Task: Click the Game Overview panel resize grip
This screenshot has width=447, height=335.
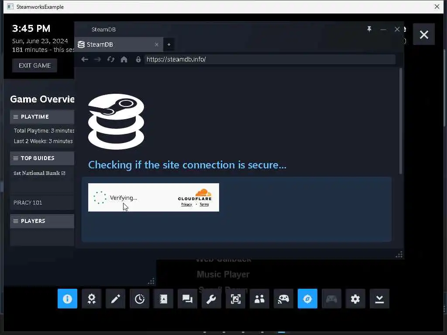Action: pos(151,281)
